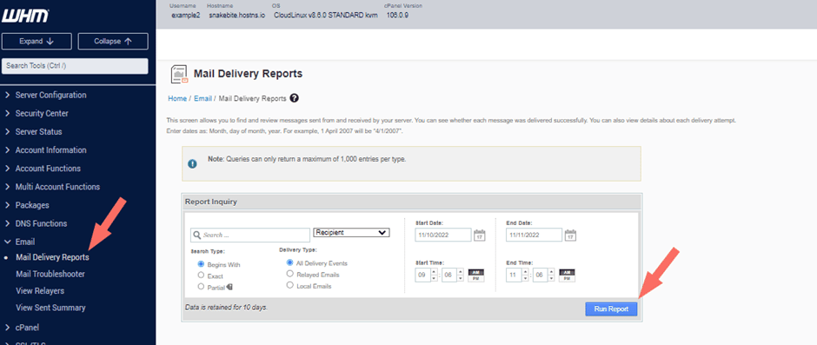The width and height of the screenshot is (817, 345).
Task: Choose All Delivery Events delivery type
Action: [x=289, y=262]
